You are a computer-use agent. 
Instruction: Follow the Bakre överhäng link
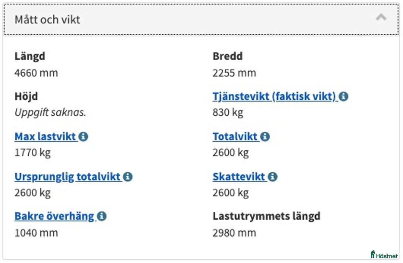(x=53, y=216)
